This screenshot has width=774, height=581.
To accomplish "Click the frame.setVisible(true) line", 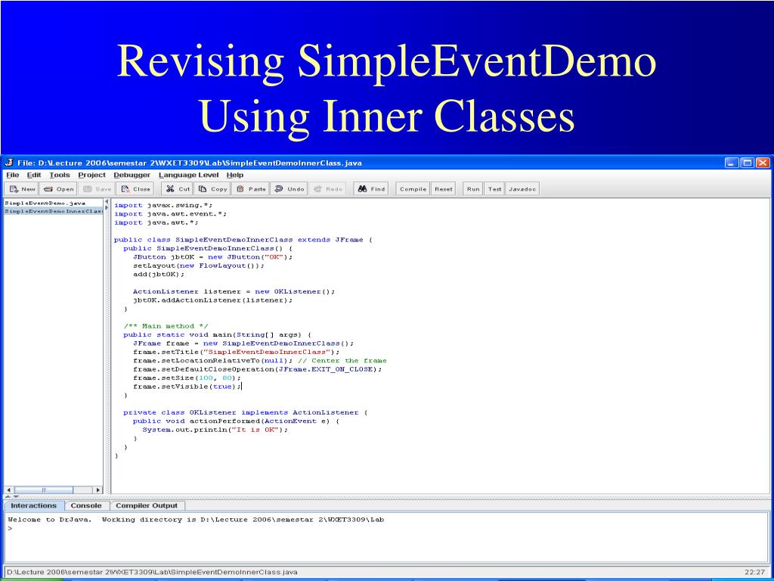I will tap(187, 387).
